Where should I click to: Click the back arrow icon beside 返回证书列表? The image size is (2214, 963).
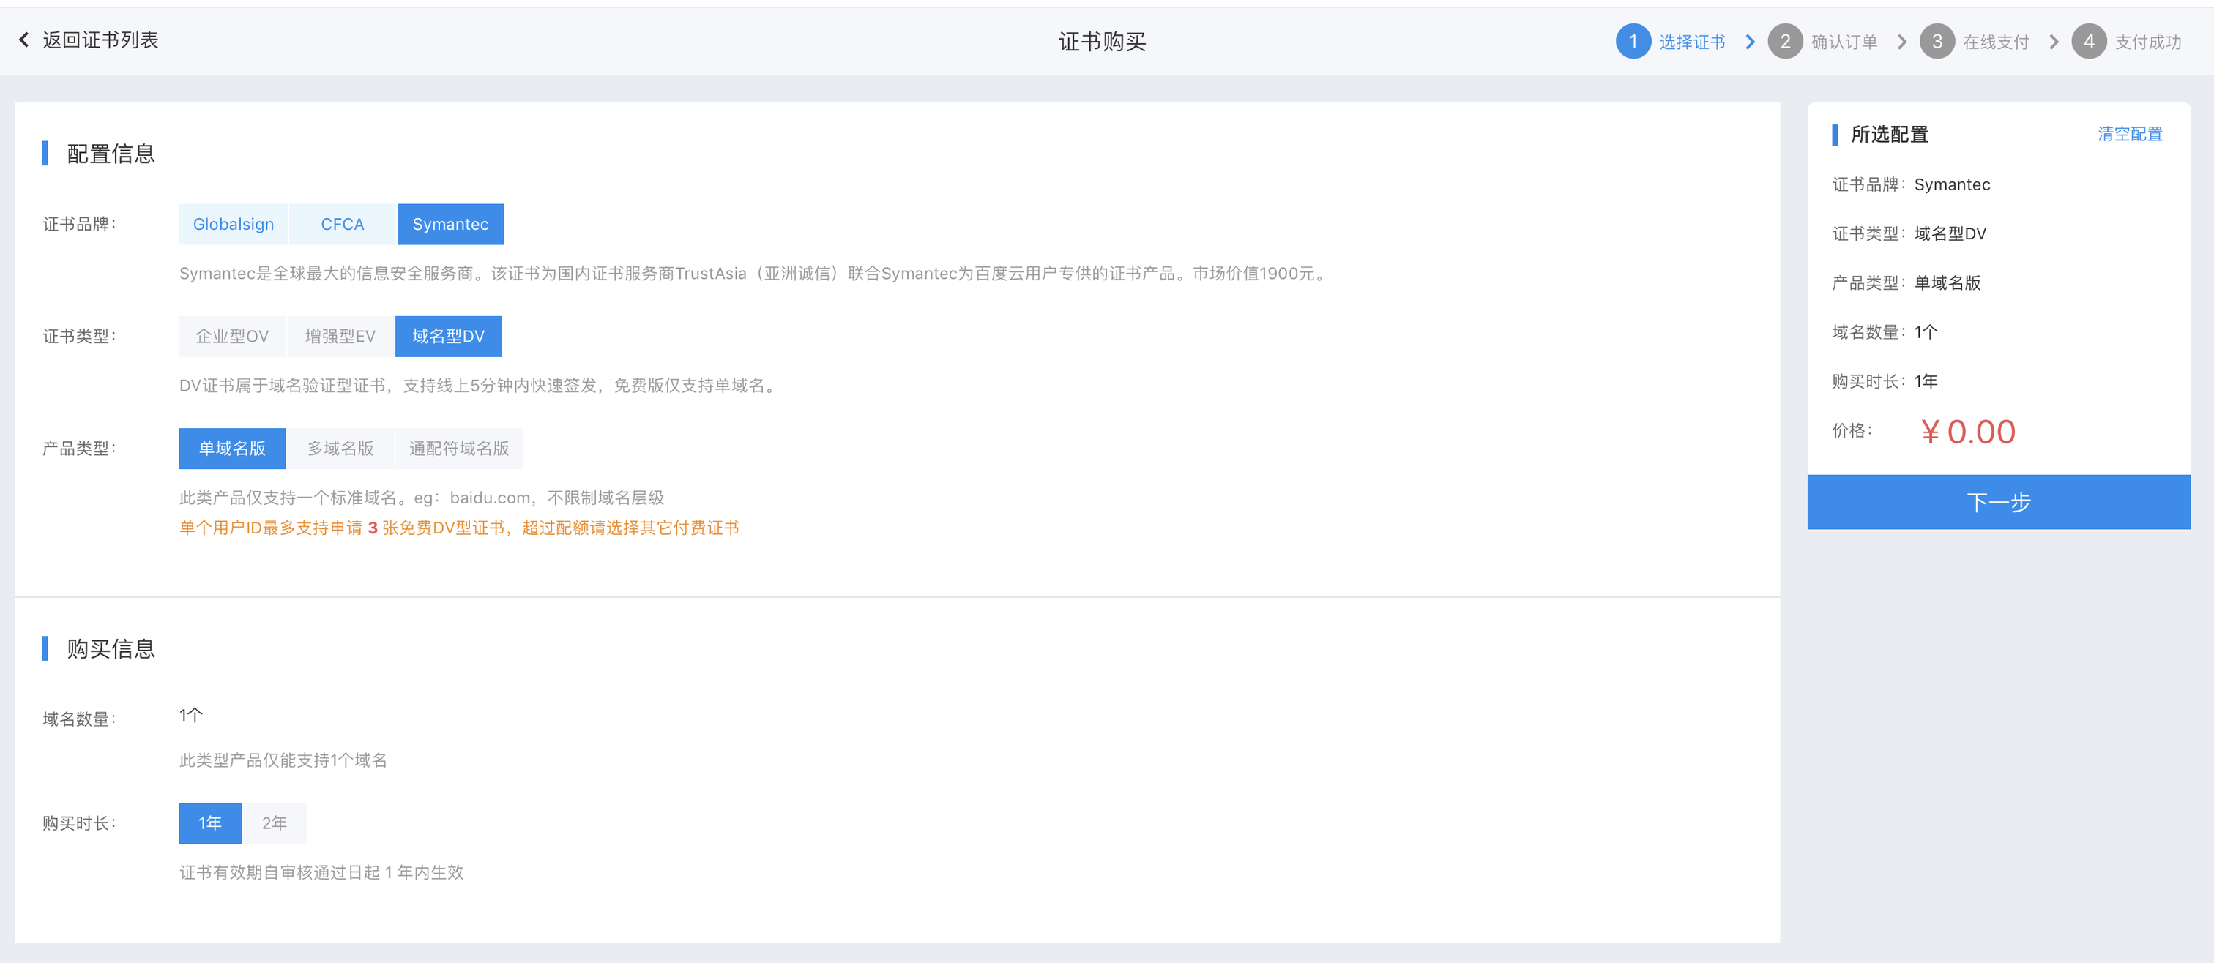click(24, 40)
